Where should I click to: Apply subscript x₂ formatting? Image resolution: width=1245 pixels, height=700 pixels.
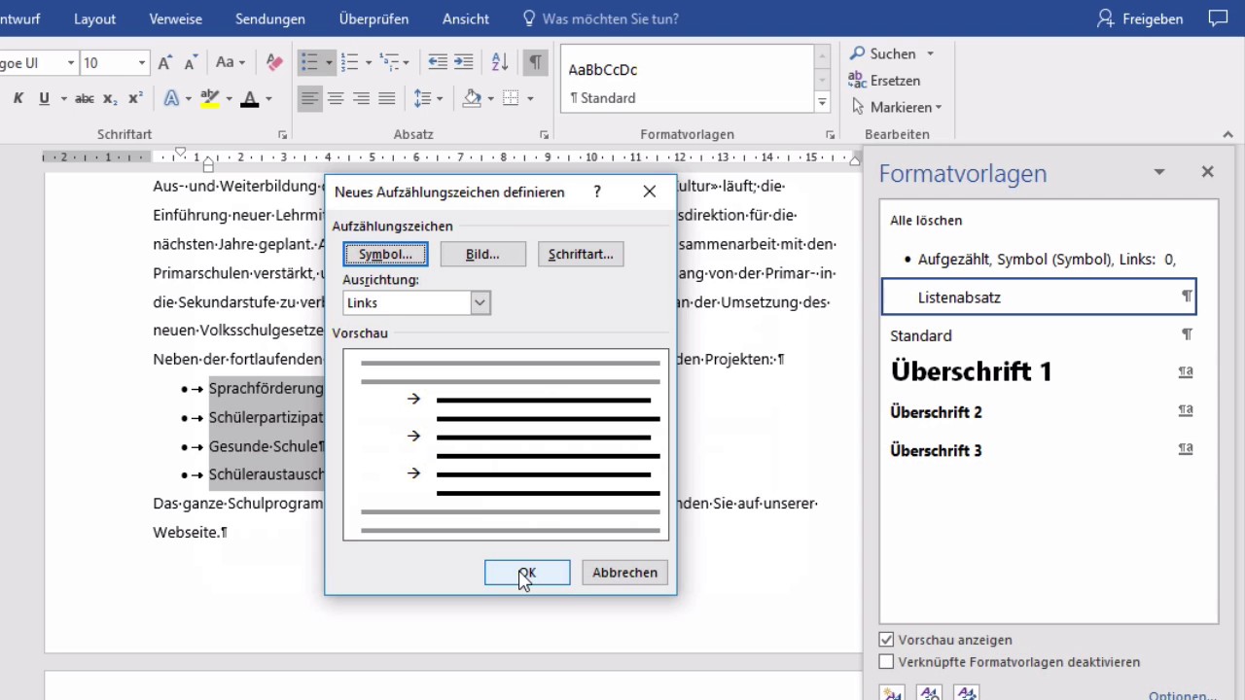(x=110, y=98)
